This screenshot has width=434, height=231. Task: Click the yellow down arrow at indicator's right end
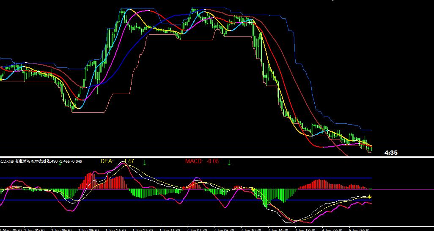369,197
